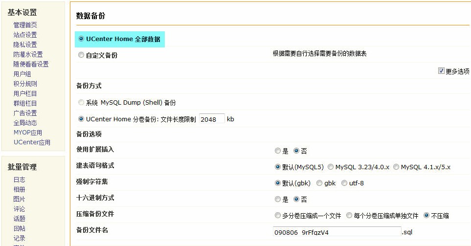Viewport: 471px width, 246px height.
Task: Open UCenter应用 in the sidebar
Action: click(x=32, y=142)
